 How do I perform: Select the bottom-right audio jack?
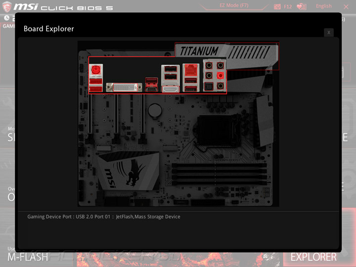(x=220, y=86)
